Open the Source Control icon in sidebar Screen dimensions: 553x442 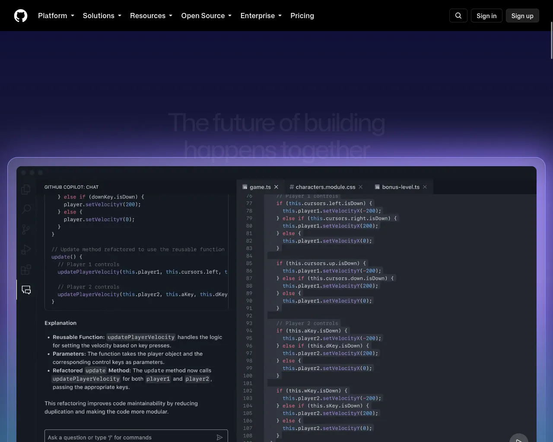click(x=26, y=229)
